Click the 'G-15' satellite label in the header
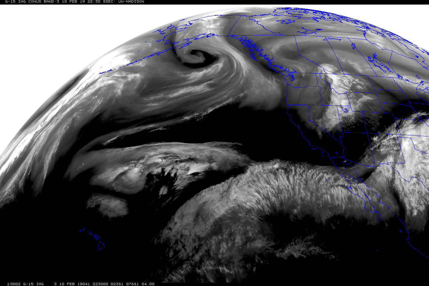429x286 pixels. 10,2
